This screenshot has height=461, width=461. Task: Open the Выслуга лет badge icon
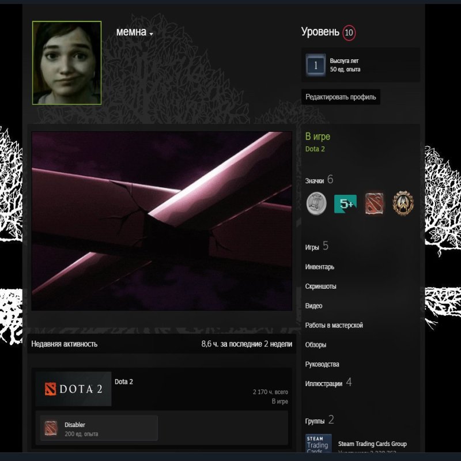[316, 65]
